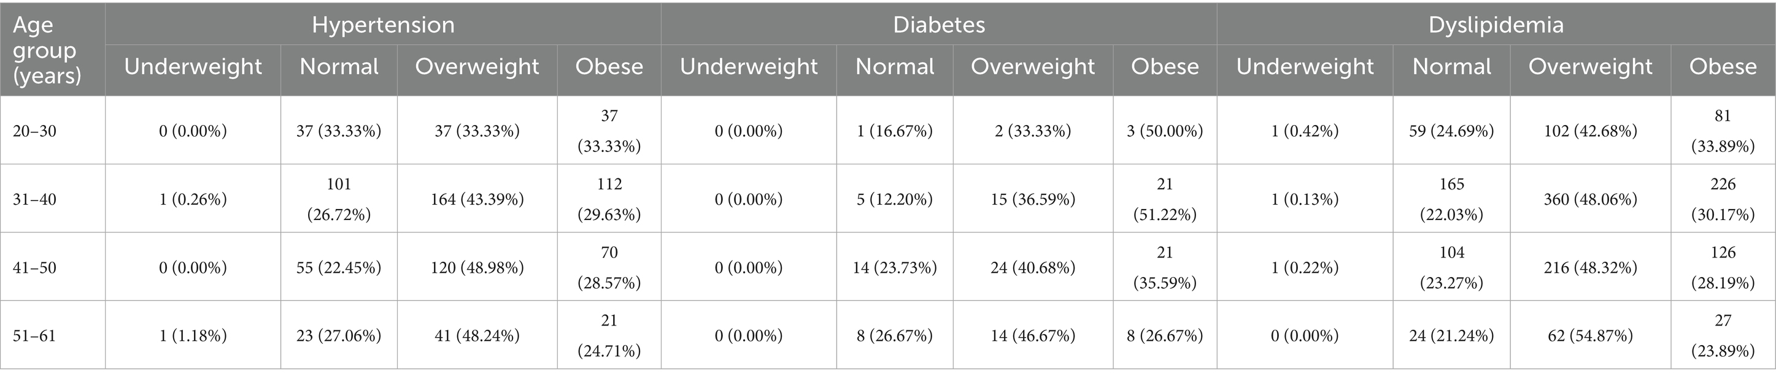
Task: Select the cell showing 120 (48.98%)
Action: point(476,267)
